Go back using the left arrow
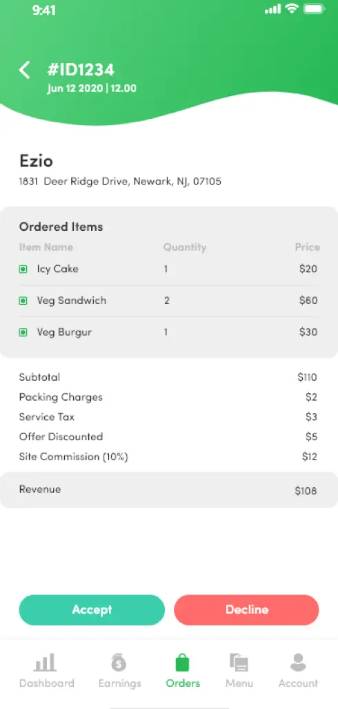Image resolution: width=338 pixels, height=709 pixels. (x=24, y=70)
